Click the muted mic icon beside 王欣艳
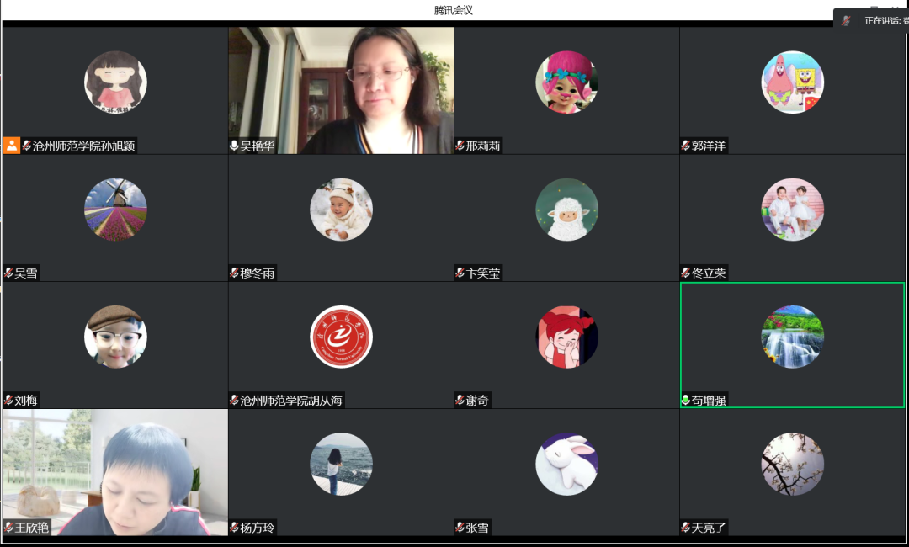Image resolution: width=909 pixels, height=547 pixels. 8,528
